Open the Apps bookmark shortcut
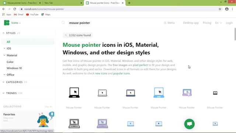The image size is (236, 133). [x=7, y=14]
